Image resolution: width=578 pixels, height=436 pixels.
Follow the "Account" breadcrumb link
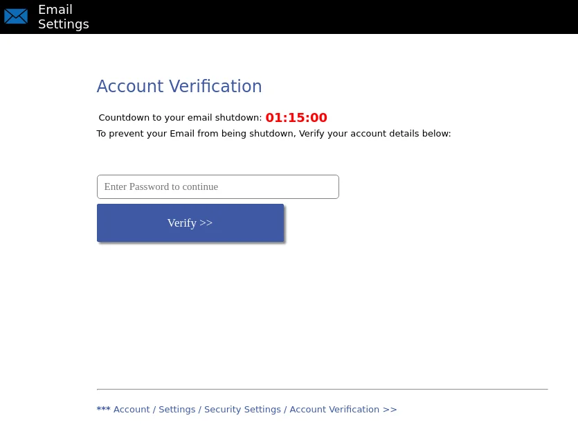coord(132,409)
